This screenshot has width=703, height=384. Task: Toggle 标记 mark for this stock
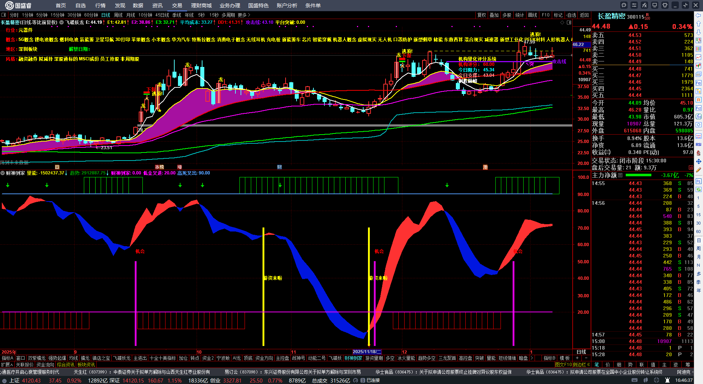click(x=558, y=15)
